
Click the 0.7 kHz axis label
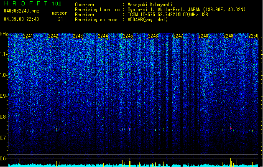4,138
